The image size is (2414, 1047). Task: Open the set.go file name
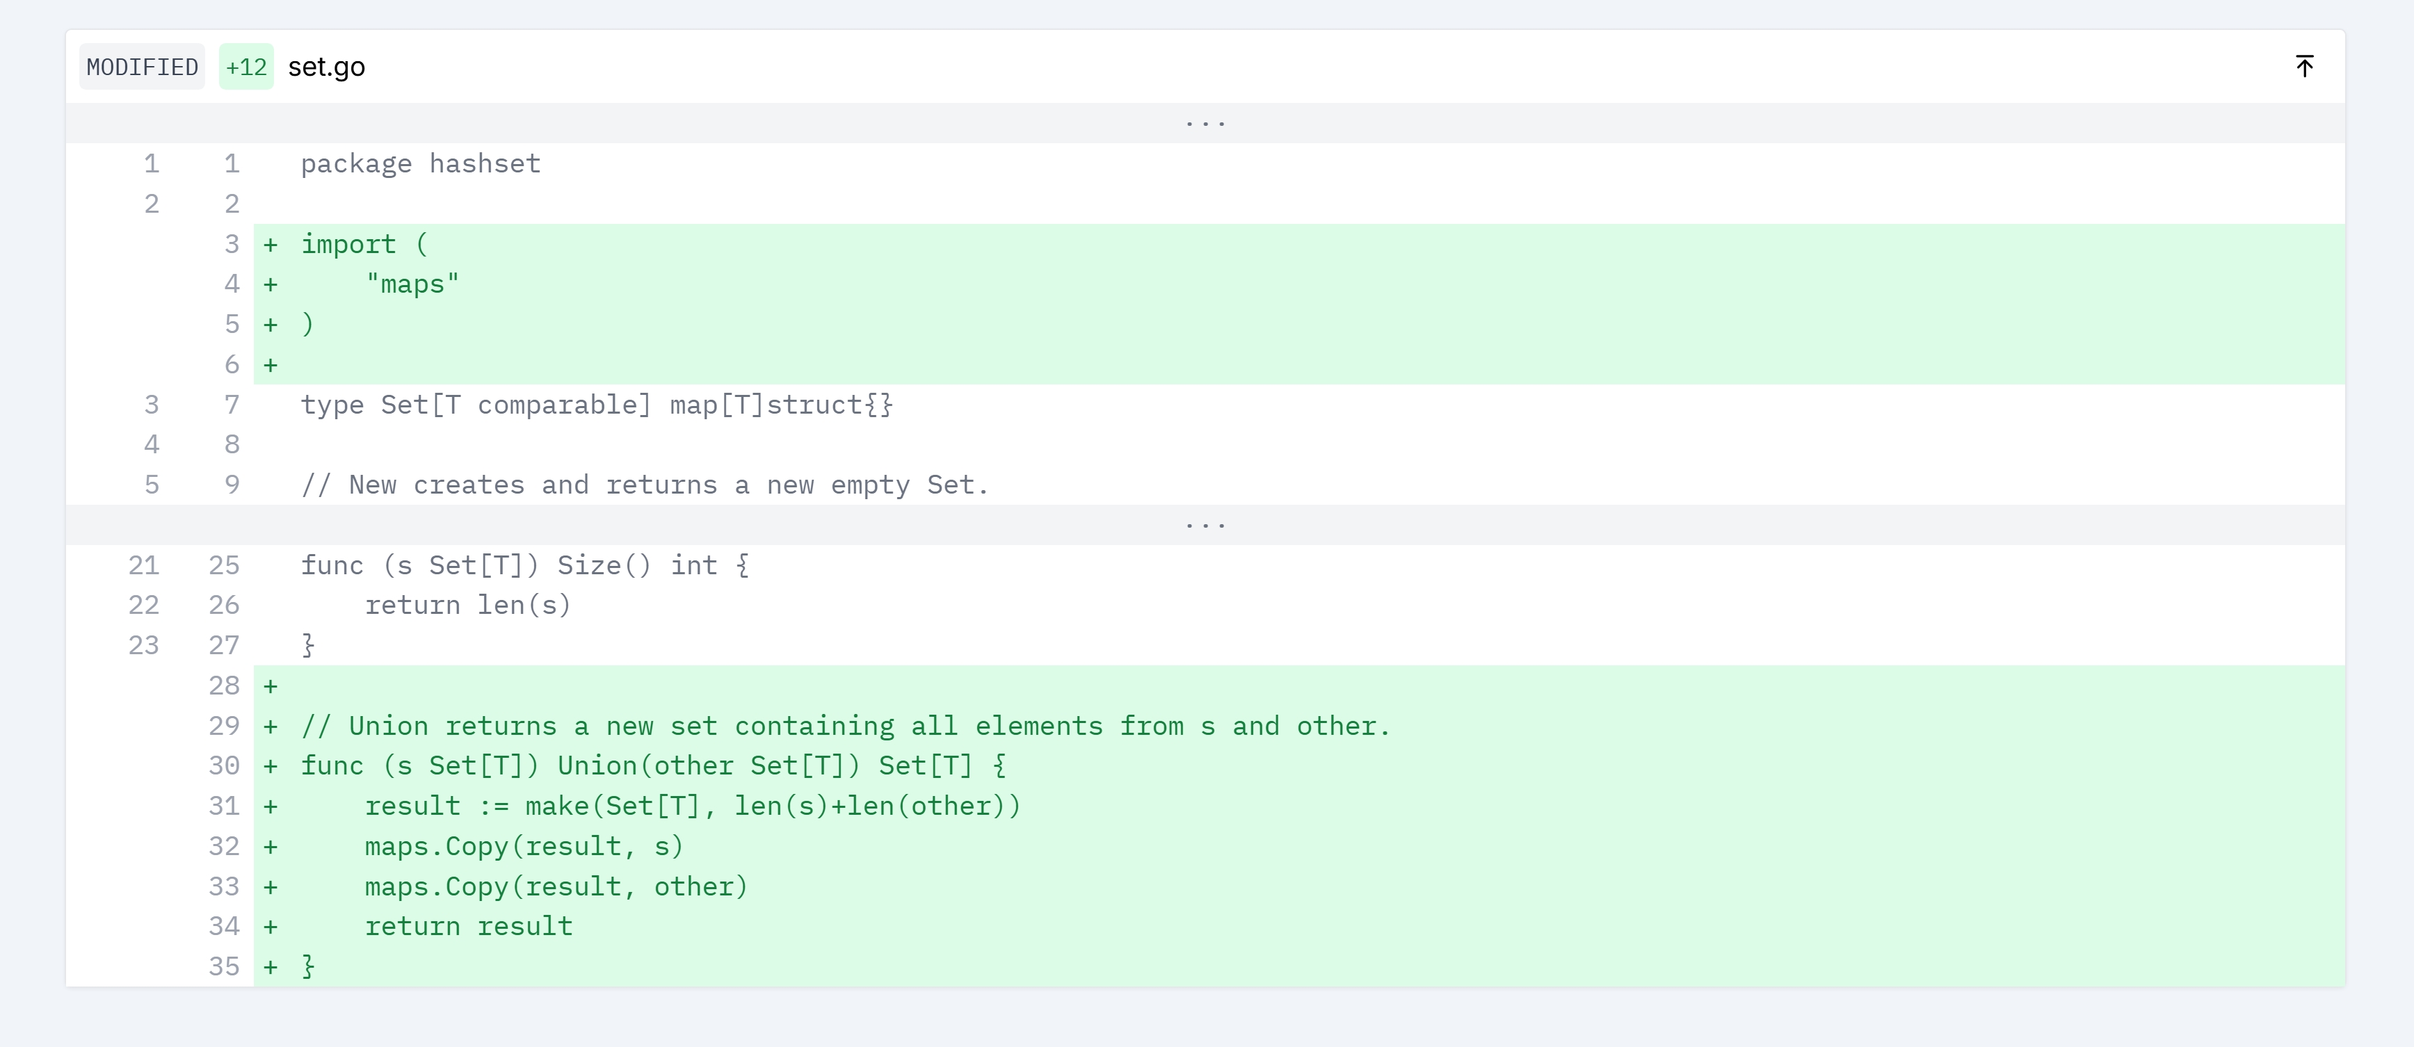coord(326,67)
